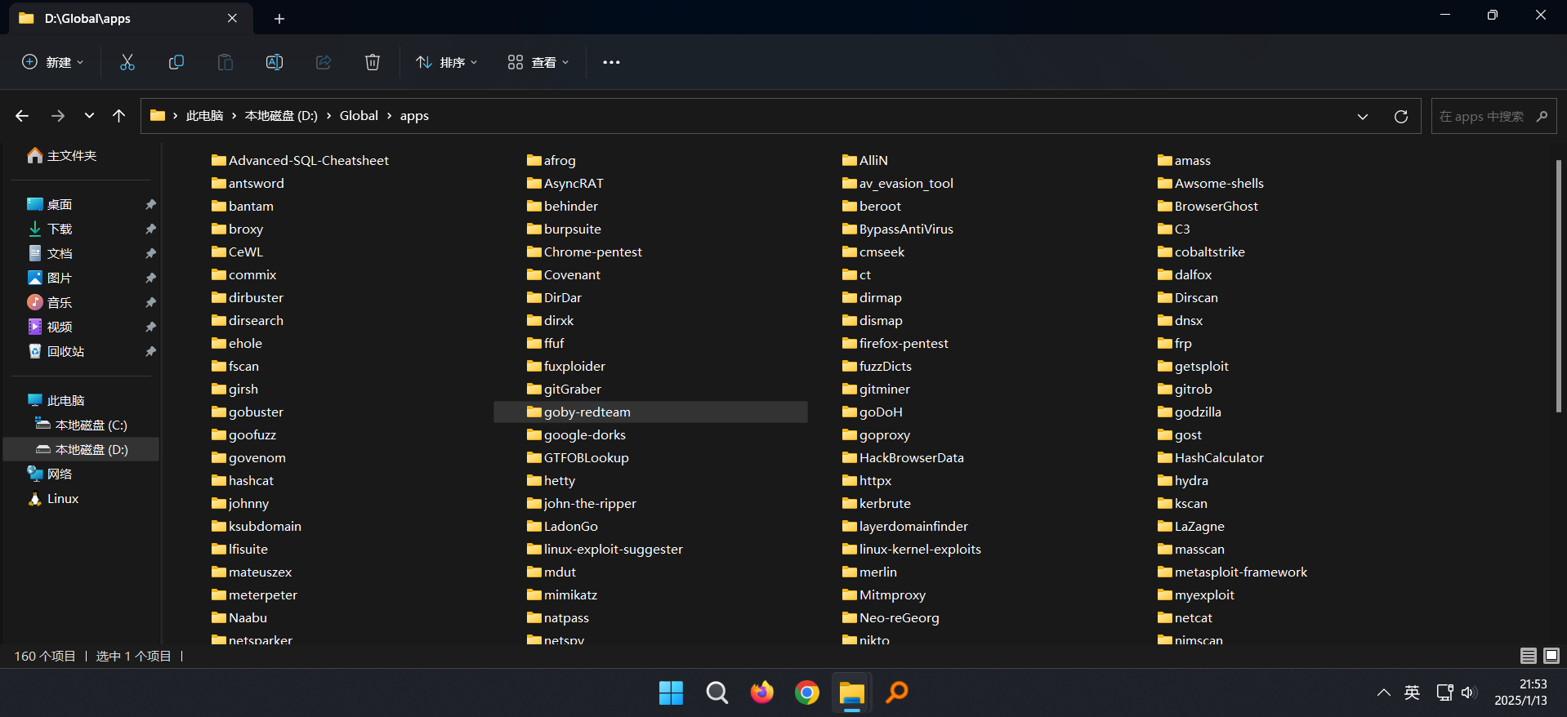Go up one folder level arrow
The image size is (1567, 717).
(x=119, y=116)
